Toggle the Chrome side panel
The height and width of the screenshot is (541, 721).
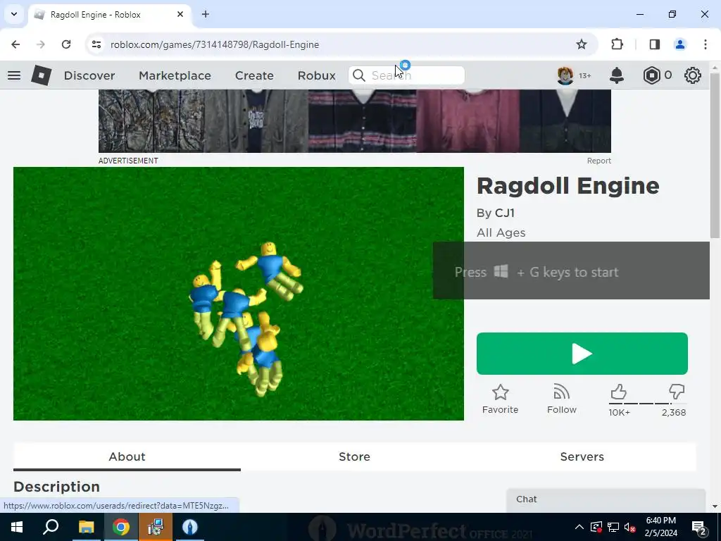pos(654,44)
